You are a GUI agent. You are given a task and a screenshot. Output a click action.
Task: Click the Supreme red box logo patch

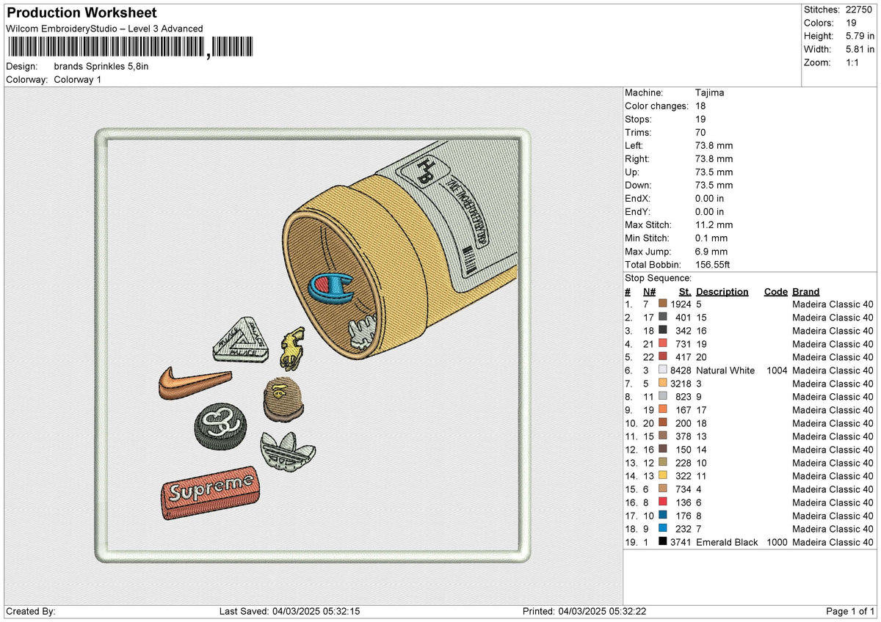click(210, 492)
